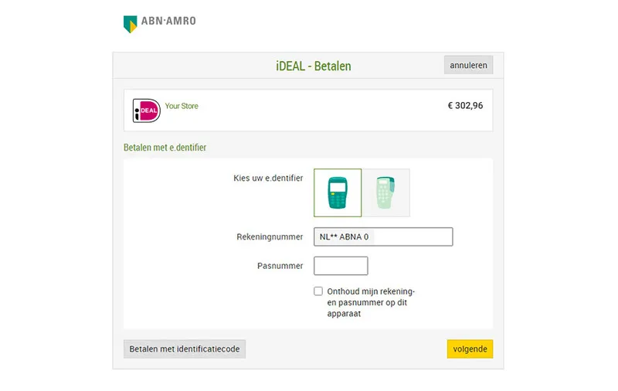The height and width of the screenshot is (391, 618).
Task: Click the ABN·AMRO wordmark text
Action: [x=168, y=21]
